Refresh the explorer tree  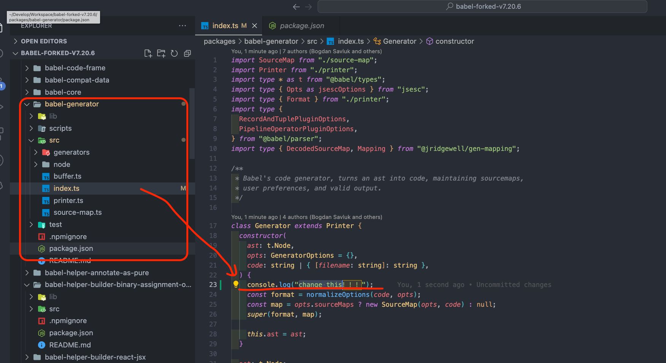coord(174,53)
